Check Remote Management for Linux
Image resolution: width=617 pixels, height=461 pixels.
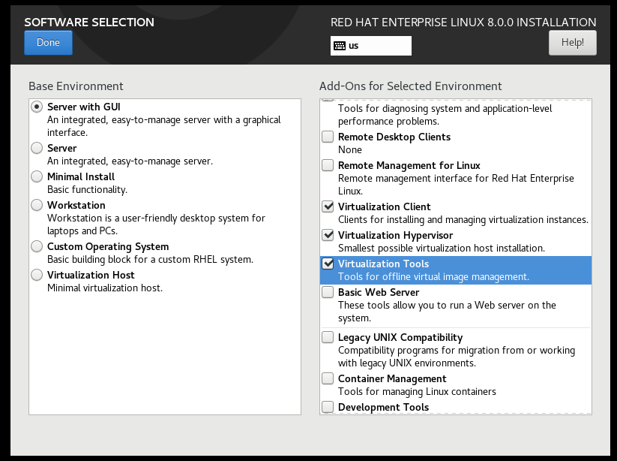(327, 165)
